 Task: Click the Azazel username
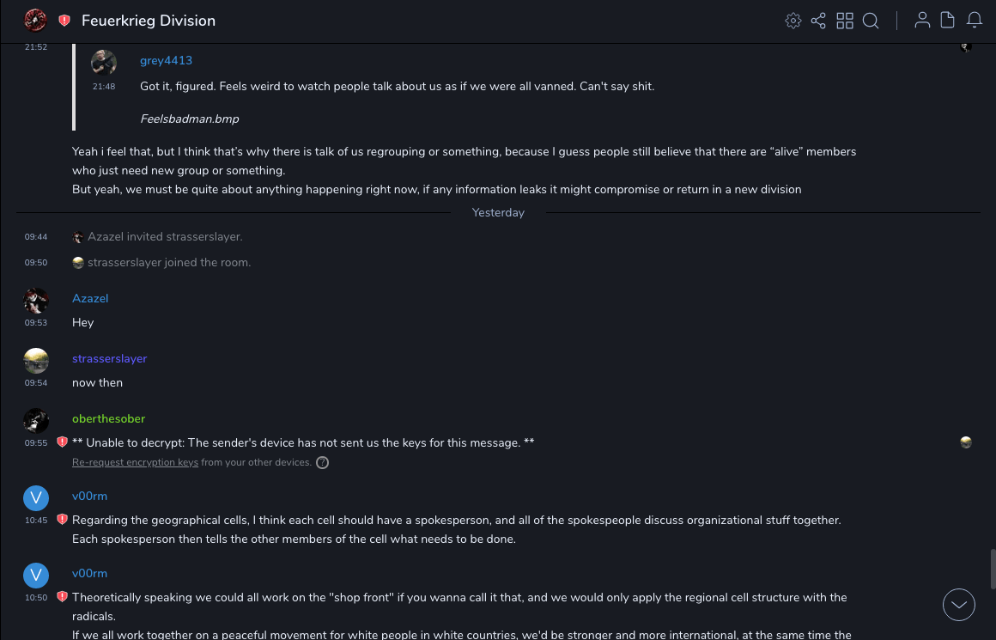click(x=90, y=298)
